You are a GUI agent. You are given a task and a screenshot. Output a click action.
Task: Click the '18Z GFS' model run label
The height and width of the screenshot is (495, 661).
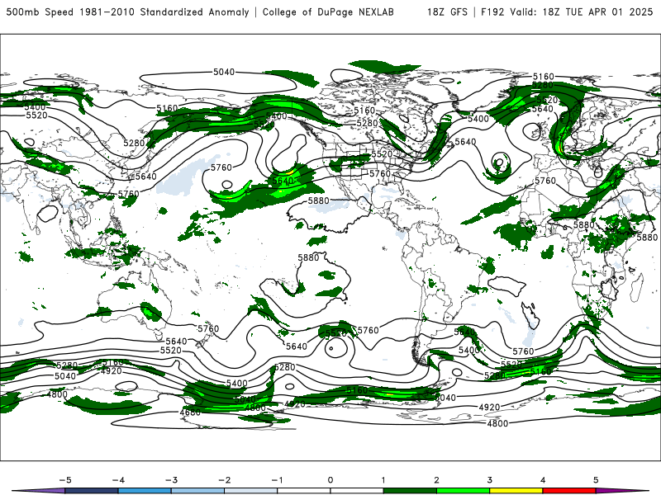pyautogui.click(x=447, y=12)
